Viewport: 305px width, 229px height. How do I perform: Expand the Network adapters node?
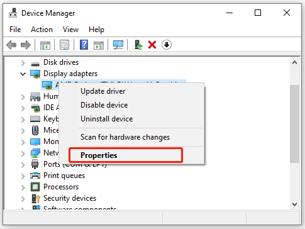(23, 154)
